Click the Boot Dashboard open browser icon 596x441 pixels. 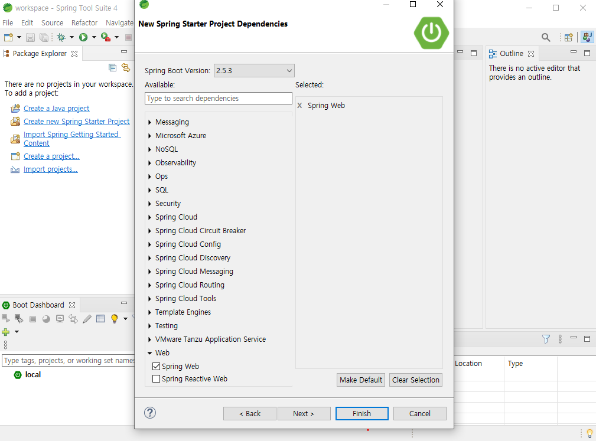pos(46,319)
